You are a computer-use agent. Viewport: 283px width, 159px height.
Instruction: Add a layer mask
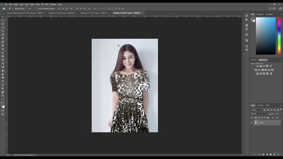263,155
